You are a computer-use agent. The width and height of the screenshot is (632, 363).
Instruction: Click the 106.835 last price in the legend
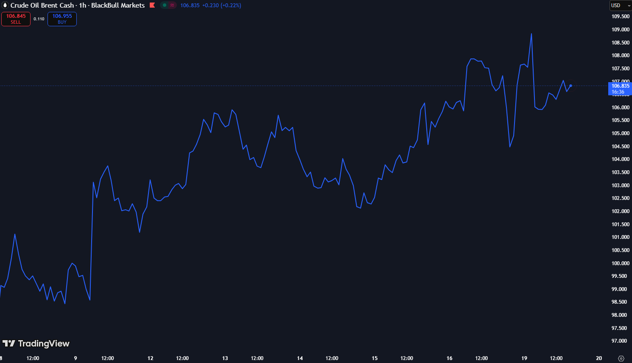coord(190,6)
